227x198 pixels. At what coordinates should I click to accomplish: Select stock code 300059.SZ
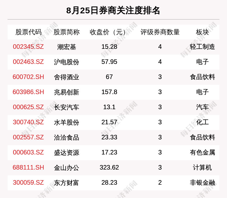[x=28, y=183]
